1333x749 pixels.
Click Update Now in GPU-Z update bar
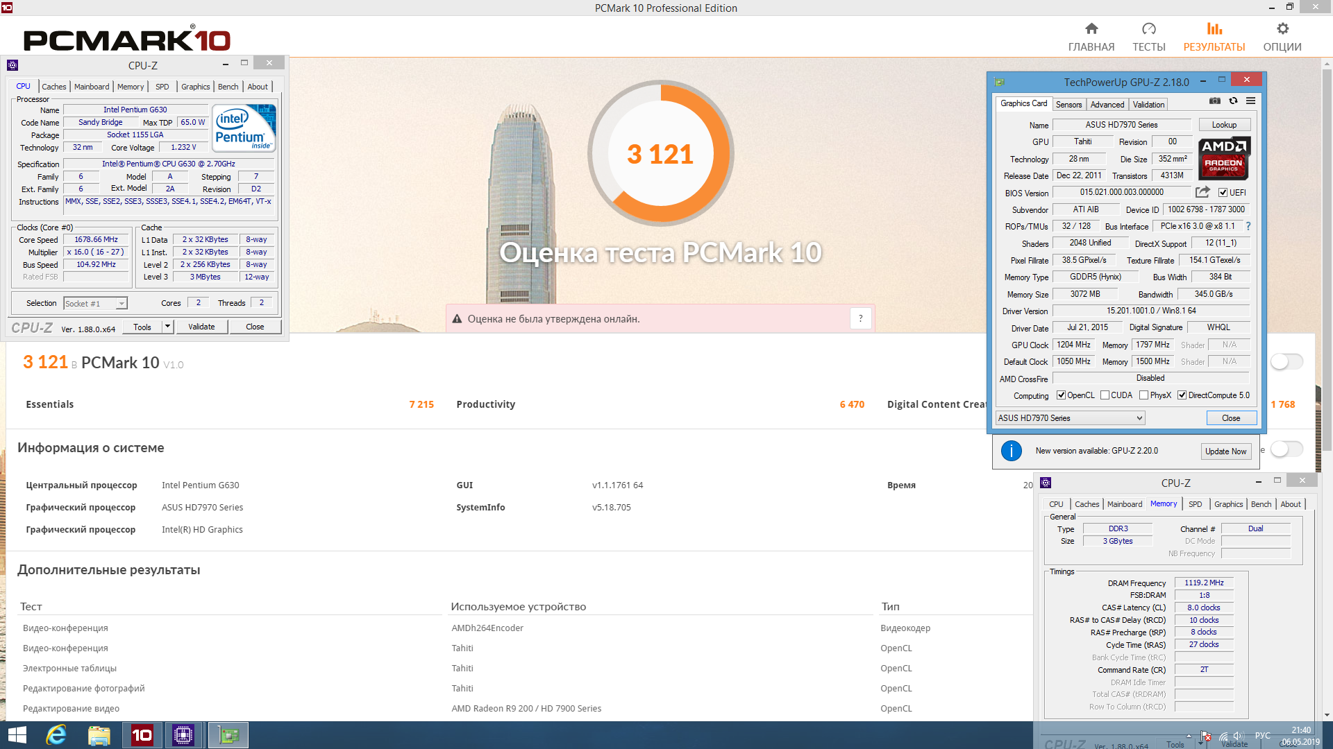(x=1225, y=451)
